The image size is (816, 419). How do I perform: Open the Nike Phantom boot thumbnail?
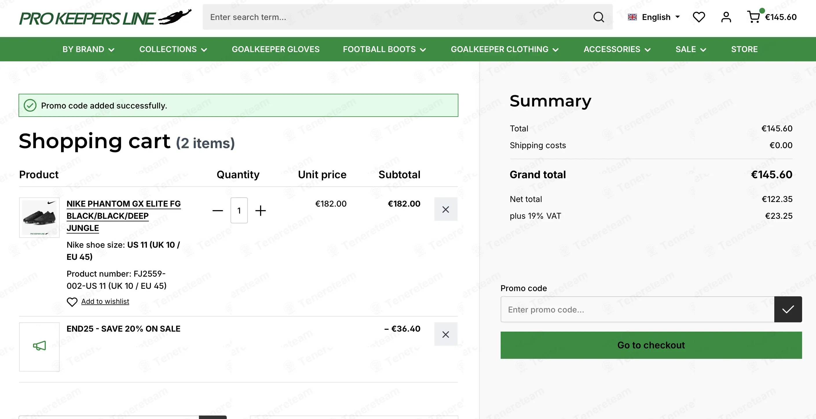coord(39,217)
